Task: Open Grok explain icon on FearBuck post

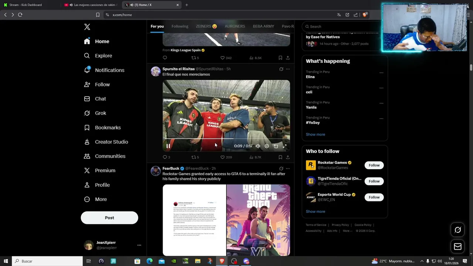Action: [x=281, y=168]
